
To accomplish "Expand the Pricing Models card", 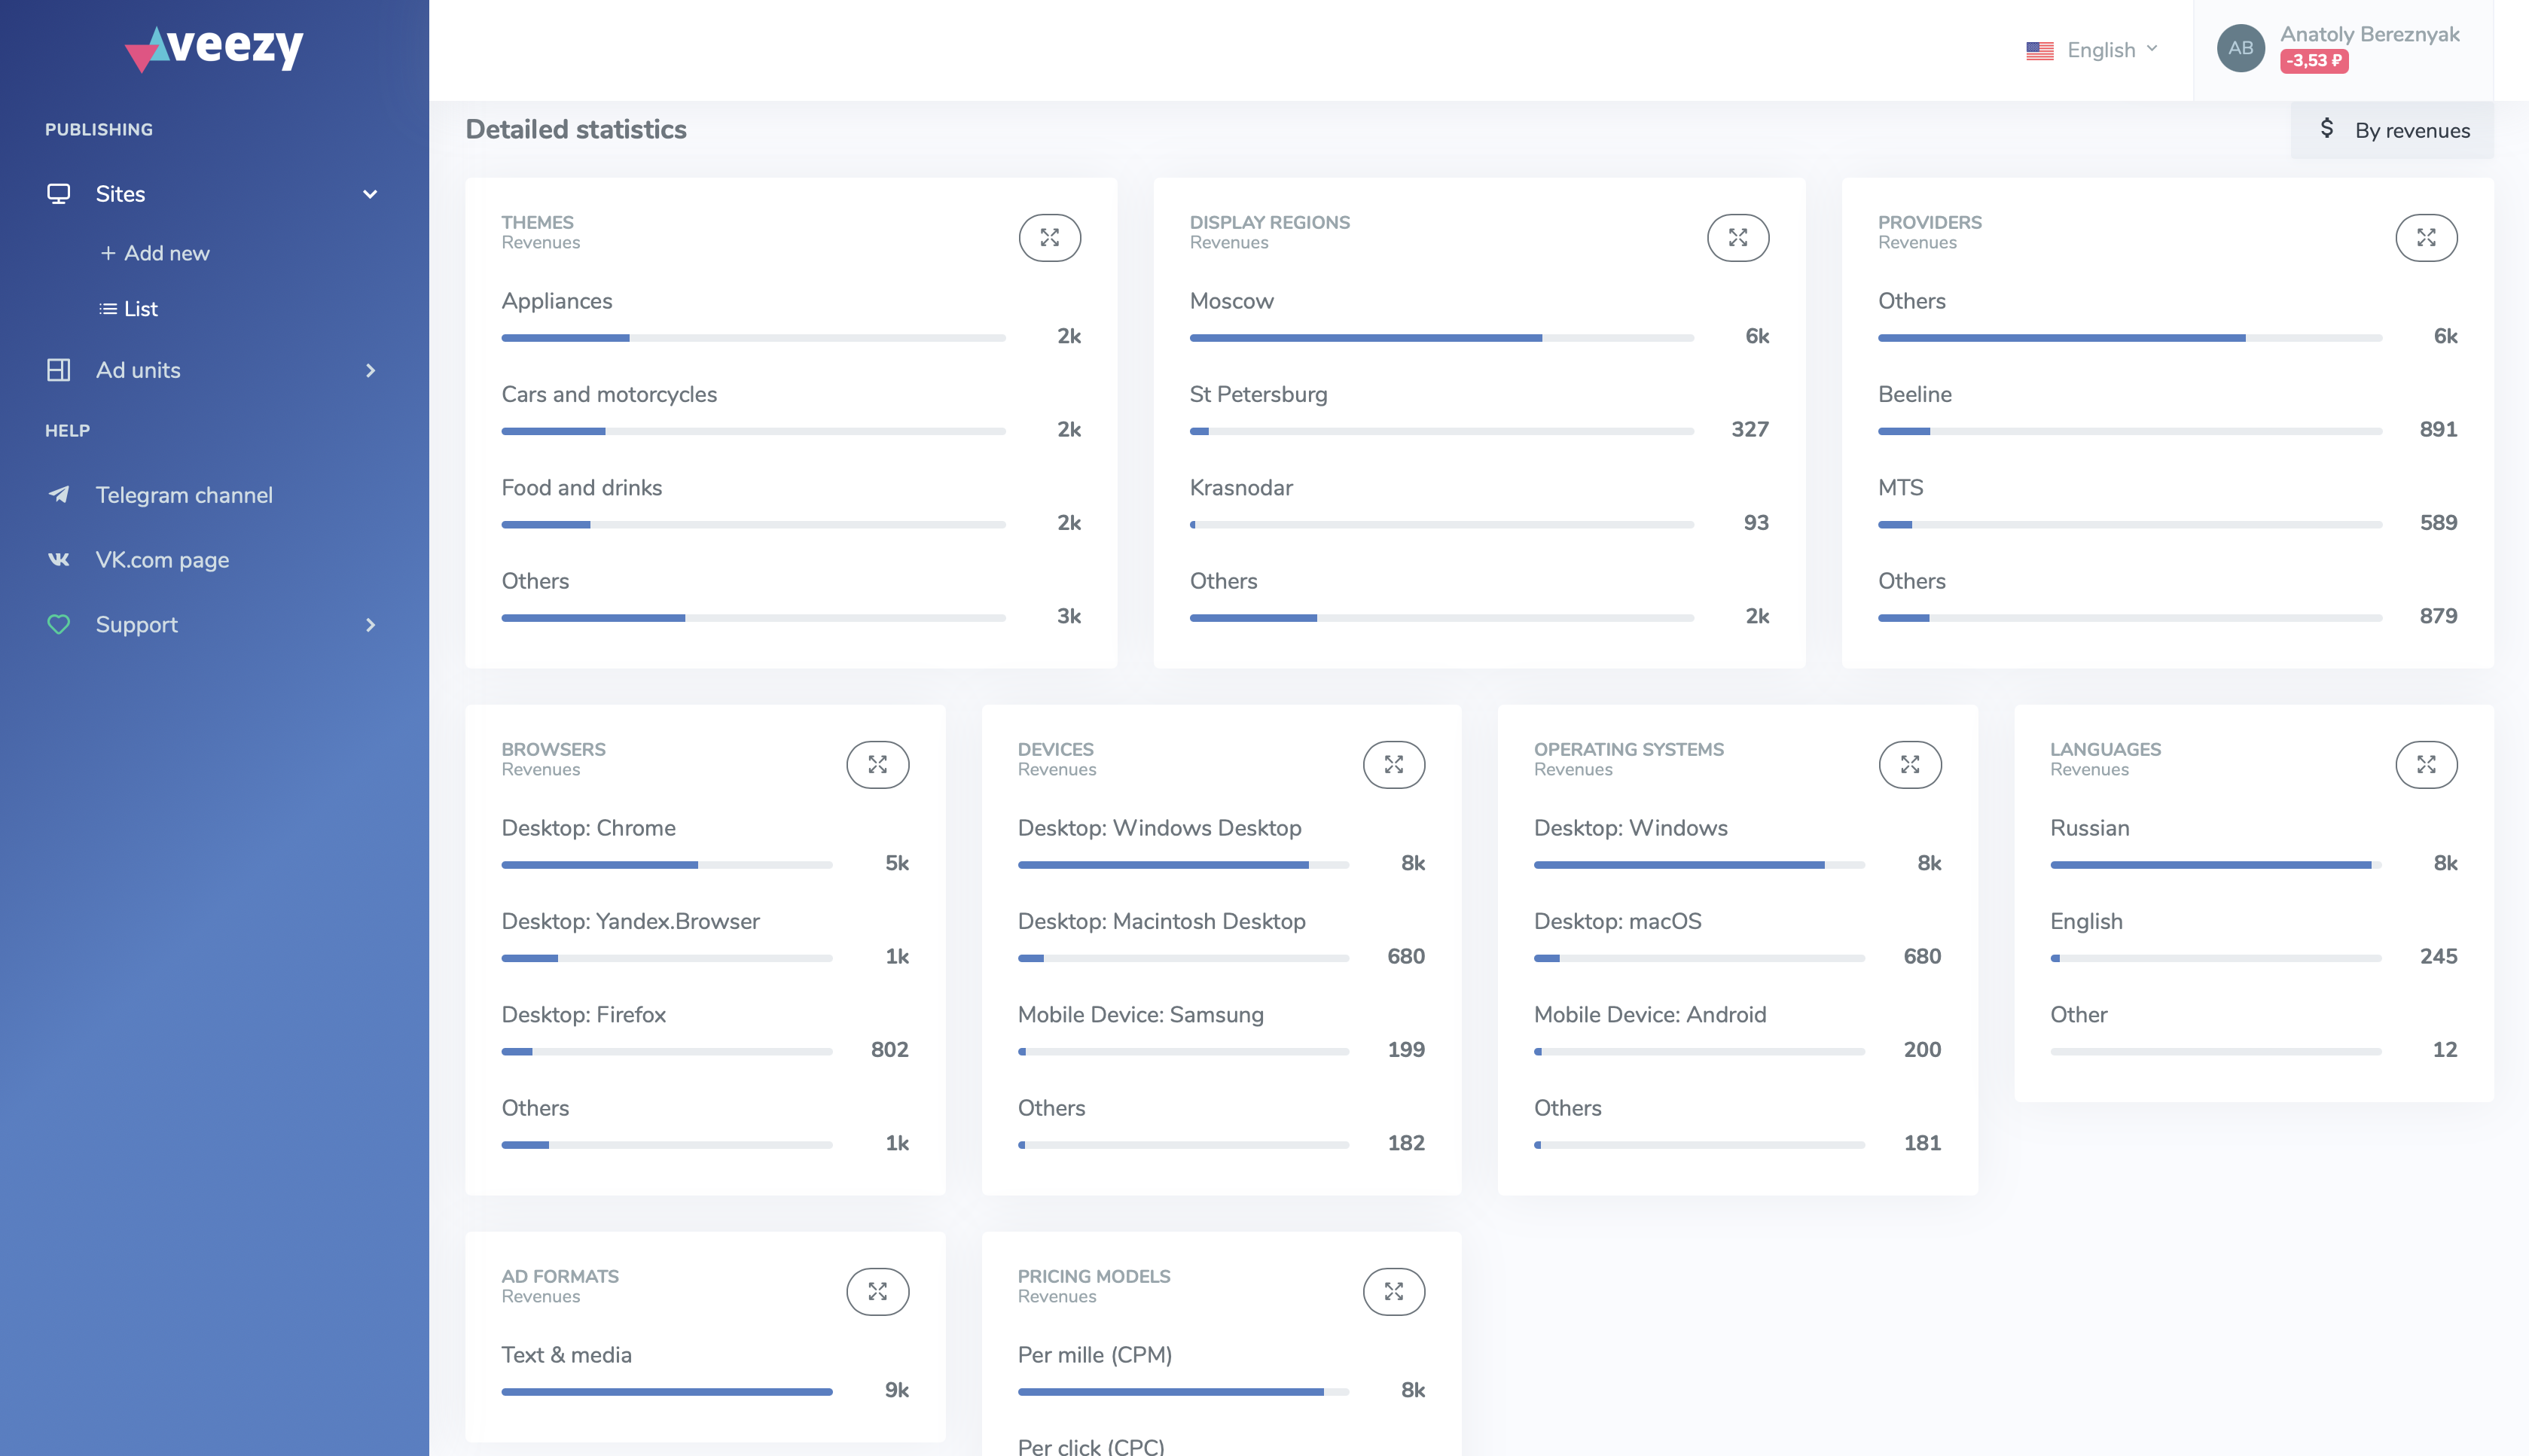I will point(1393,1292).
